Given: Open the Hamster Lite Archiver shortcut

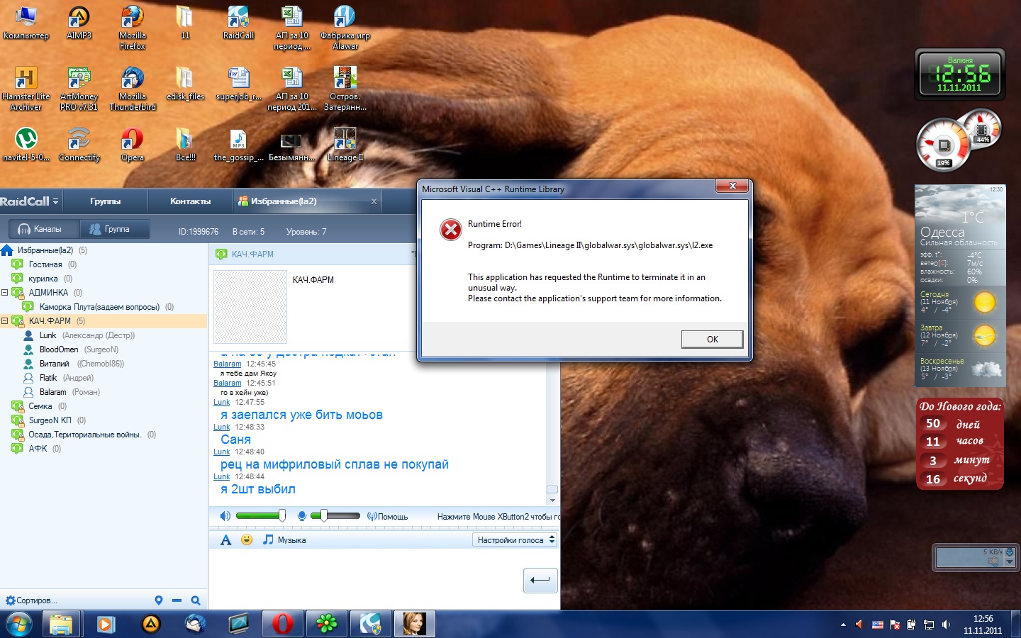Looking at the screenshot, I should [26, 89].
